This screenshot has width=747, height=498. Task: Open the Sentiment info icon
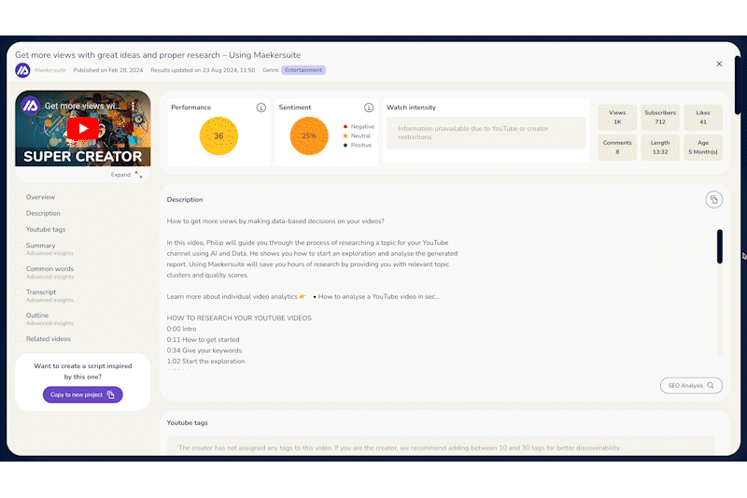tap(369, 107)
